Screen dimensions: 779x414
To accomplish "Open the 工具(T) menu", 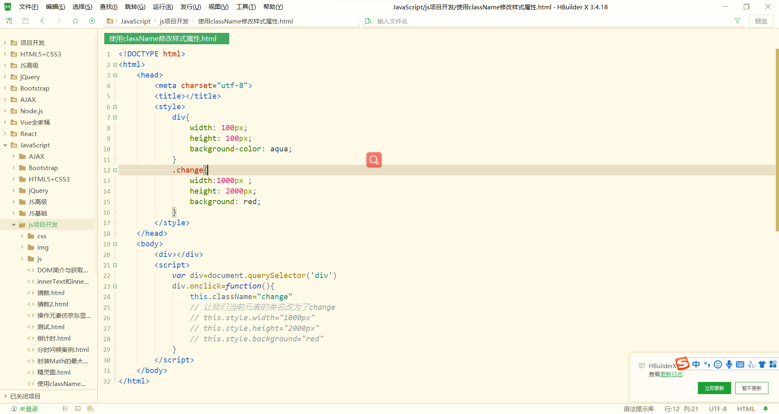I will click(245, 6).
